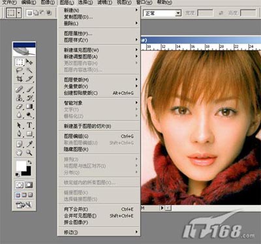
Task: Choose 图层属性(P)... menu entry
Action: click(x=99, y=33)
